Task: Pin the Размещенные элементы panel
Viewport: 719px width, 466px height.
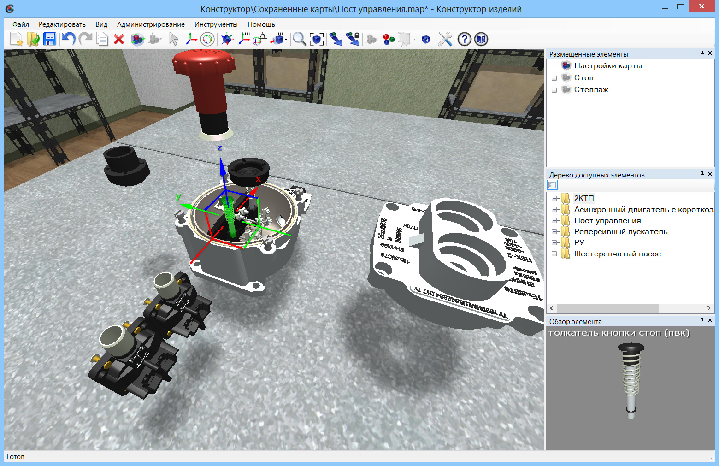Action: pos(702,53)
